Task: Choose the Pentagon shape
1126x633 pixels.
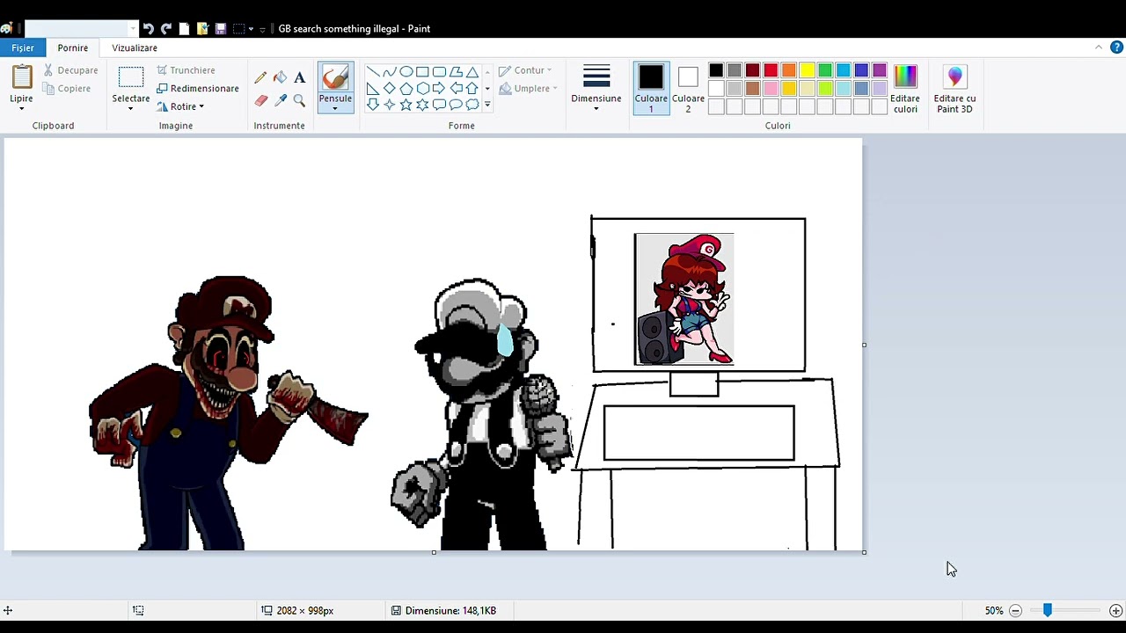Action: click(x=406, y=88)
